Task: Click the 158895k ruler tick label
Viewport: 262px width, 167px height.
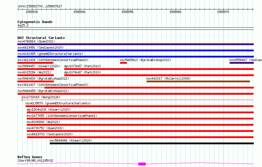Action: pos(127,12)
